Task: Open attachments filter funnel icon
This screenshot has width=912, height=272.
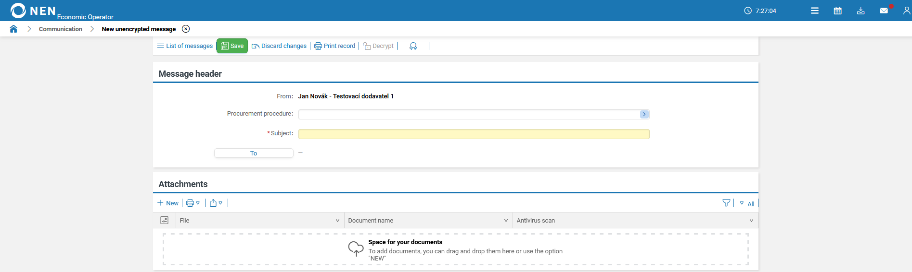Action: tap(726, 203)
